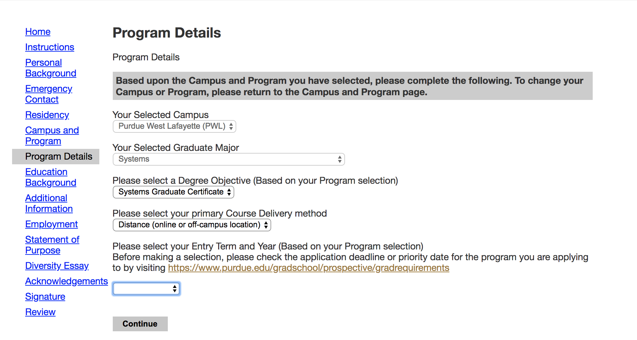This screenshot has width=637, height=340.
Task: Open the Diversity Essay section
Action: (57, 266)
